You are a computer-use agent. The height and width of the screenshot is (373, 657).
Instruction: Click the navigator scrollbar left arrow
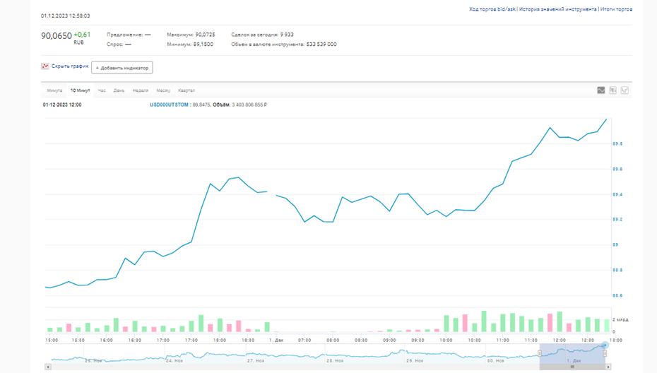[x=48, y=367]
